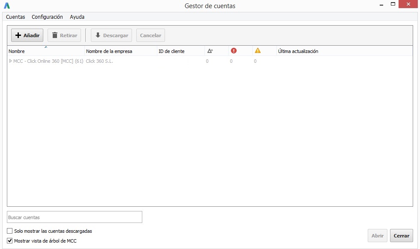Click the red error icon column header
The height and width of the screenshot is (249, 420).
(234, 51)
